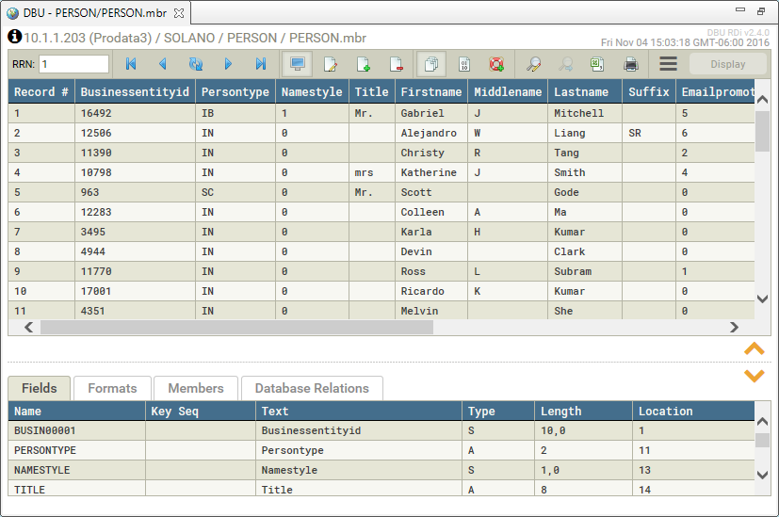Click the find next magnifier icon

566,64
